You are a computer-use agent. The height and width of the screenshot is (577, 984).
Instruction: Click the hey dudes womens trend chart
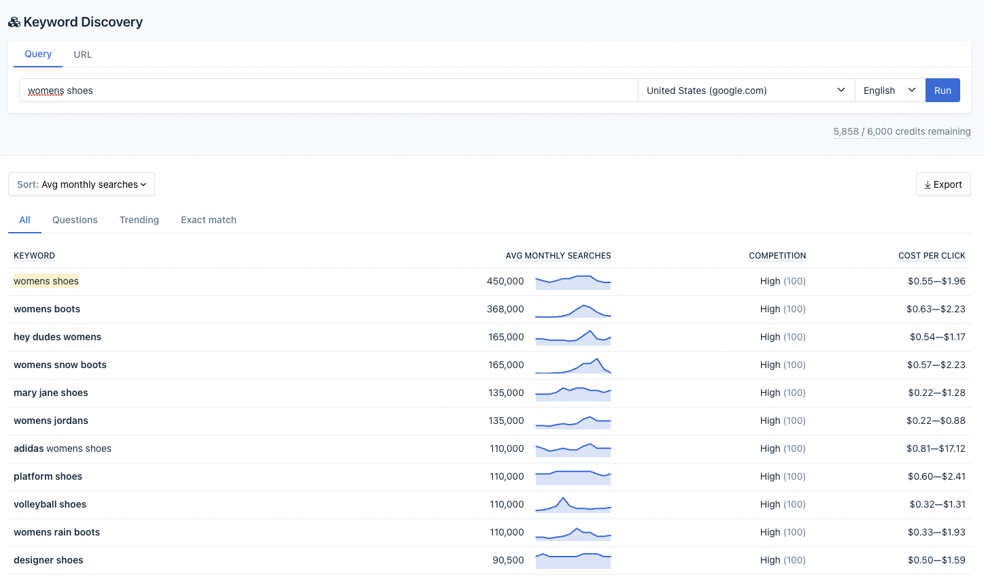[573, 337]
